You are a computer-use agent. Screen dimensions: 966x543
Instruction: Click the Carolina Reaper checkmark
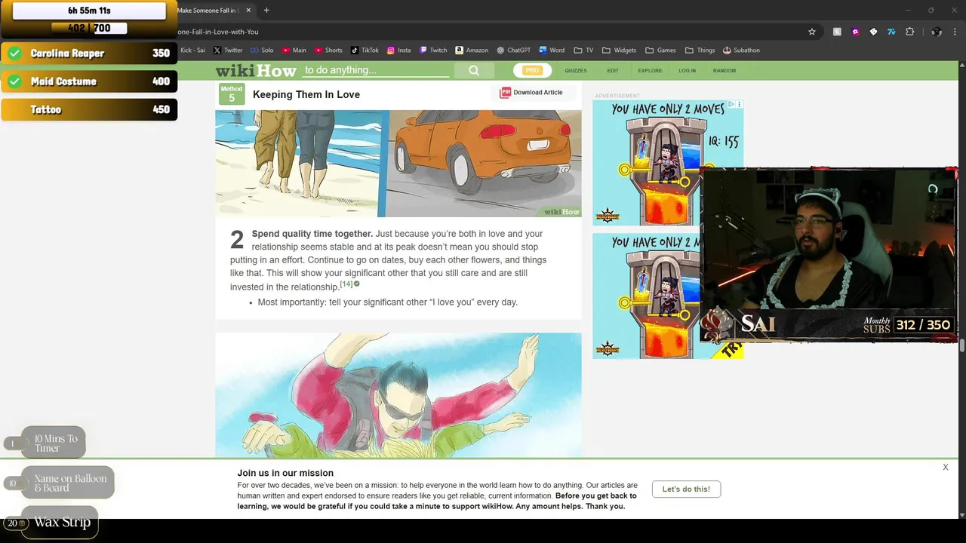(14, 54)
